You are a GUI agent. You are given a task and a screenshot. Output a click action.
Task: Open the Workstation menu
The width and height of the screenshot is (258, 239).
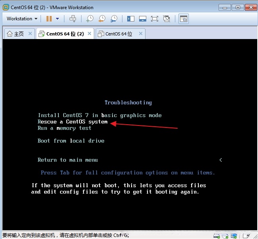pos(22,19)
